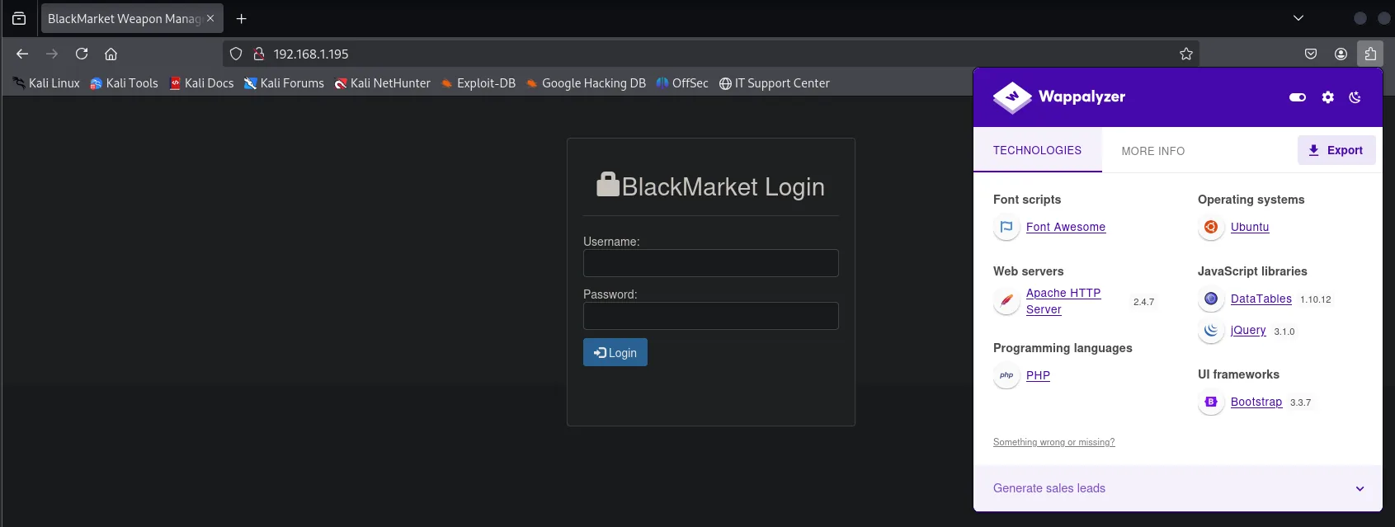1395x527 pixels.
Task: Open the Pocket save icon
Action: 1311,54
